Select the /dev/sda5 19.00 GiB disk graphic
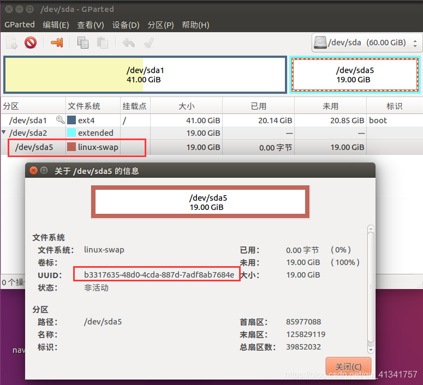 click(355, 75)
